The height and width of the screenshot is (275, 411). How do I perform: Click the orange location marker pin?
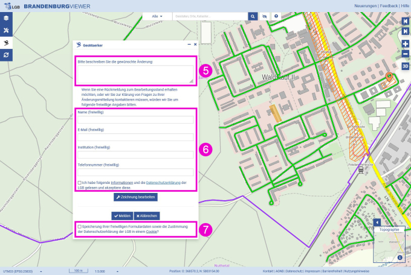pos(389,77)
